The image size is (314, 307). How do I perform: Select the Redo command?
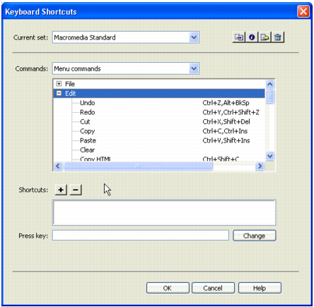coord(88,112)
